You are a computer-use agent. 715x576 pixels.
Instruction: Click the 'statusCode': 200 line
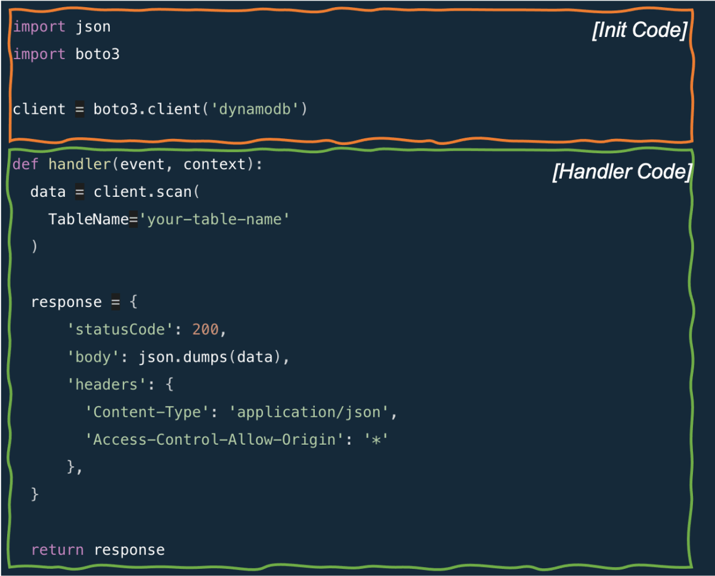146,329
